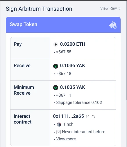
Task: Click the 0.1035 YAK minimum amount
Action: coord(73,87)
